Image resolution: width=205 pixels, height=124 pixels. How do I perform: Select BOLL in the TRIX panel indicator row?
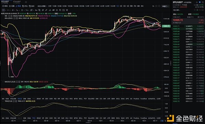pyautogui.click(x=81, y=118)
